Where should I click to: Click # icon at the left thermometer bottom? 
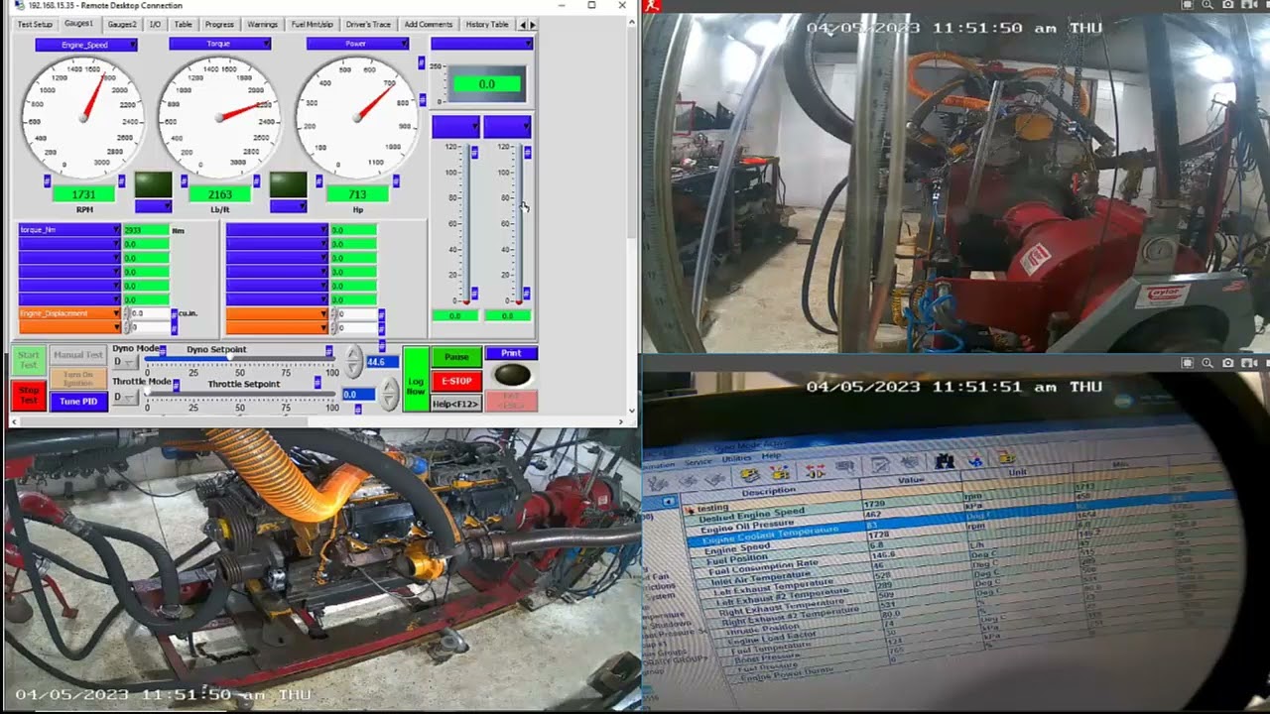474,294
